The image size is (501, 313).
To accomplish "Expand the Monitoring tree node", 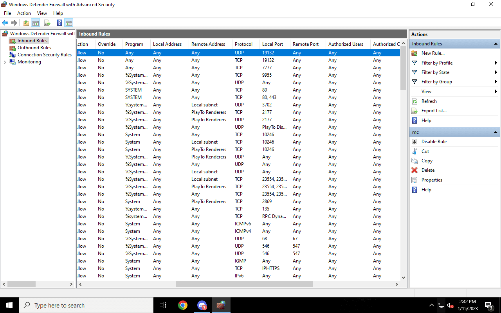I will [5, 62].
